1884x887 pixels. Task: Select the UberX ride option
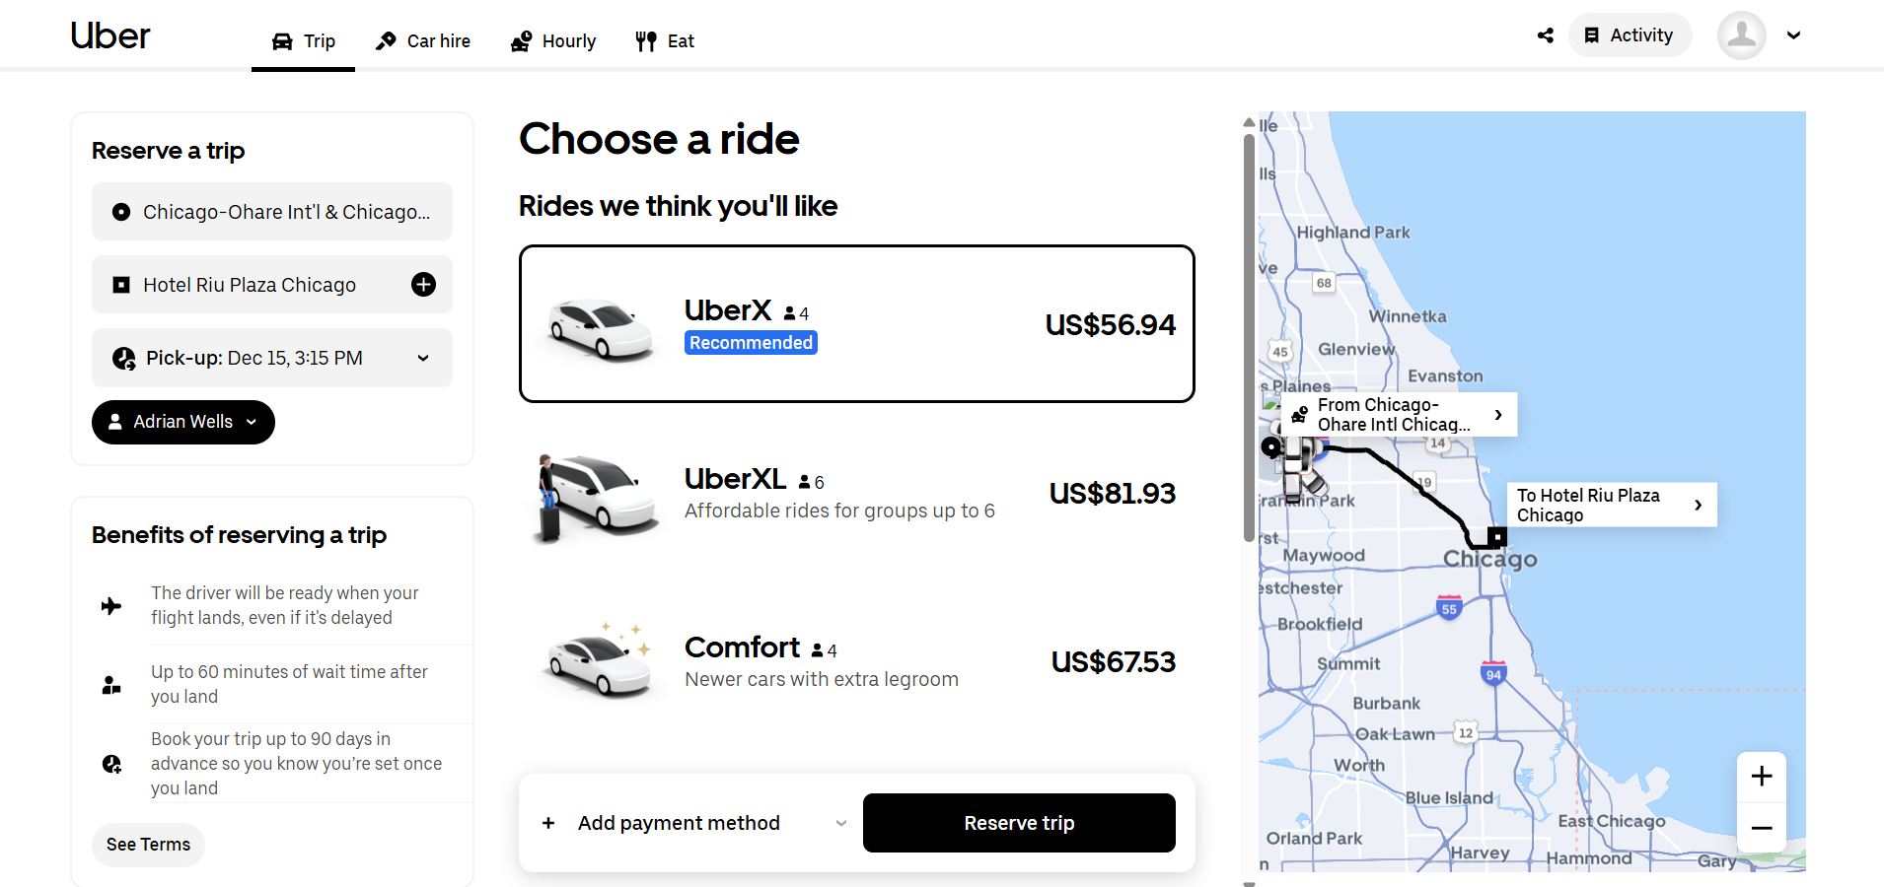[x=856, y=324]
